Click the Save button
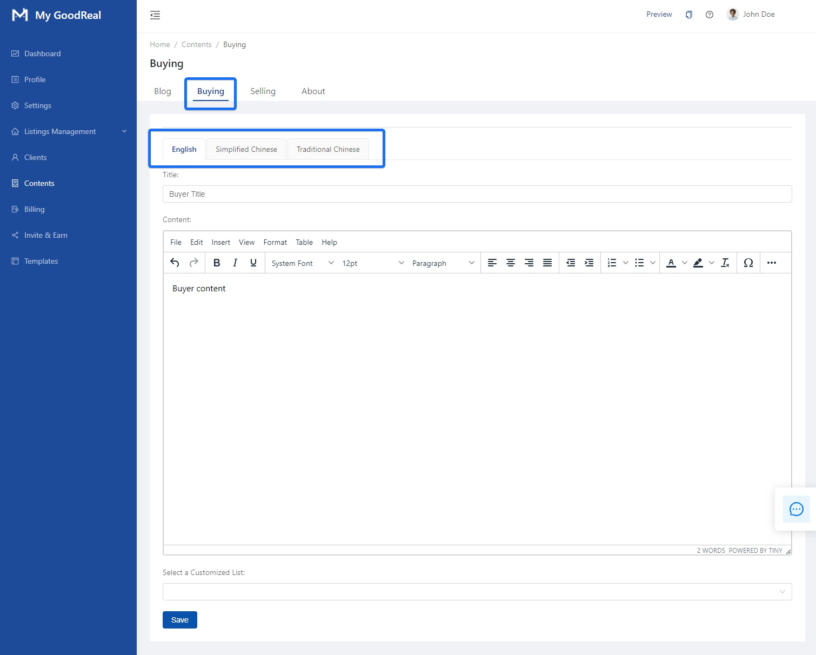The image size is (816, 655). [179, 620]
